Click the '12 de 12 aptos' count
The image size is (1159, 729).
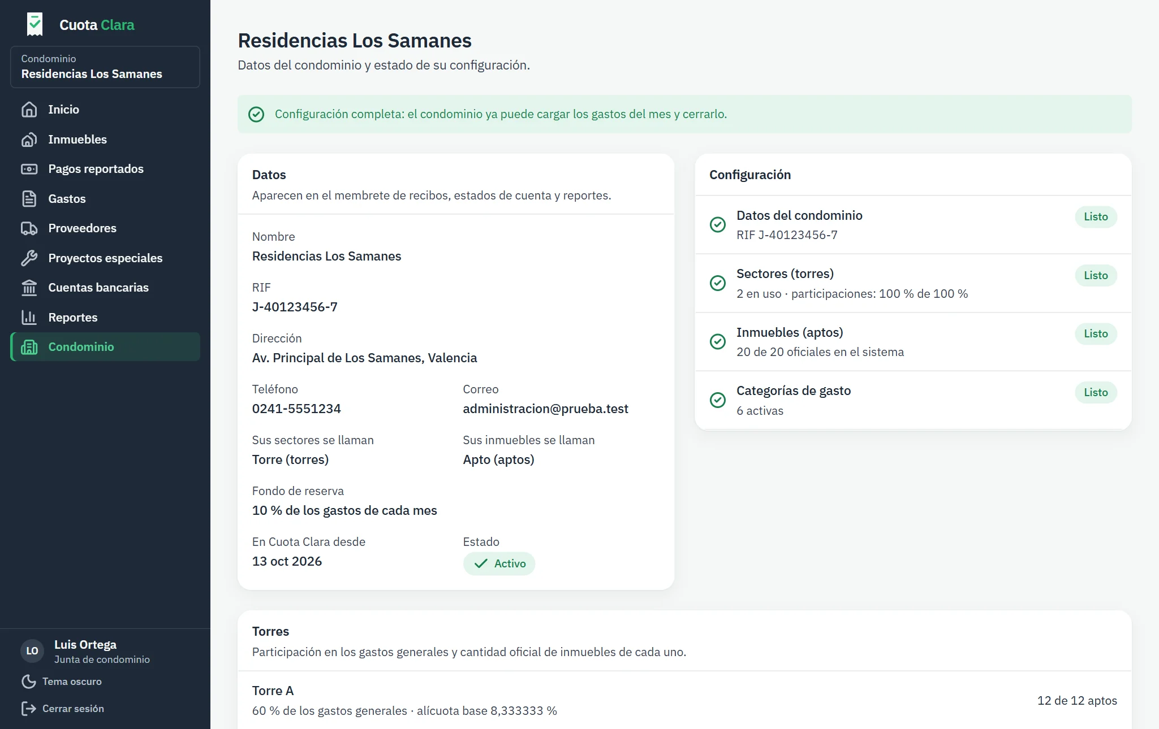coord(1077,701)
